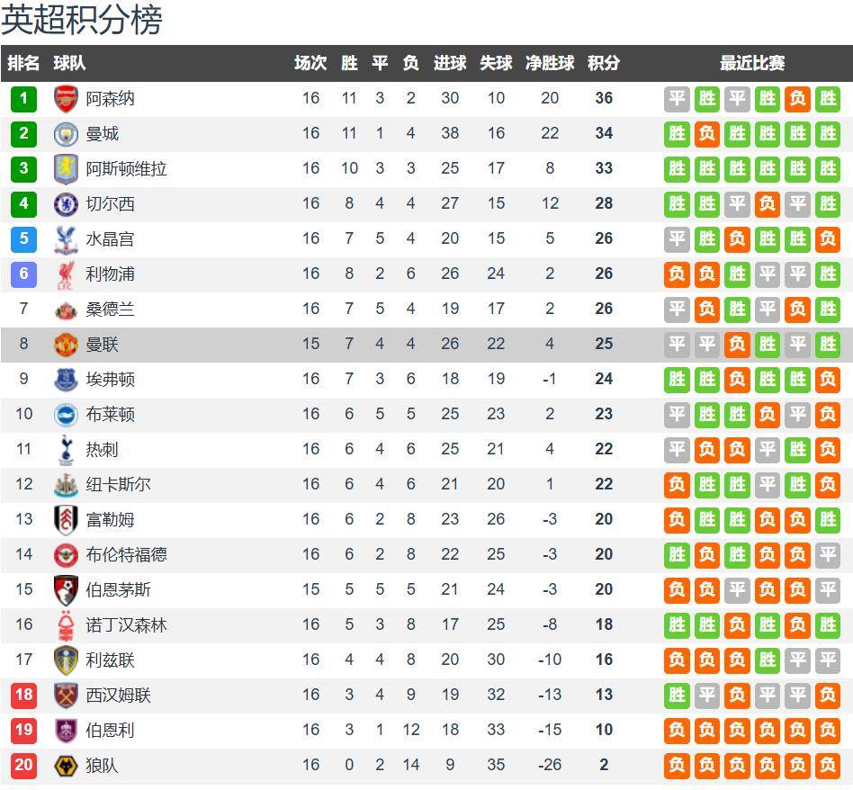
Task: Open the 诺丁汉森林 team link
Action: tap(126, 624)
